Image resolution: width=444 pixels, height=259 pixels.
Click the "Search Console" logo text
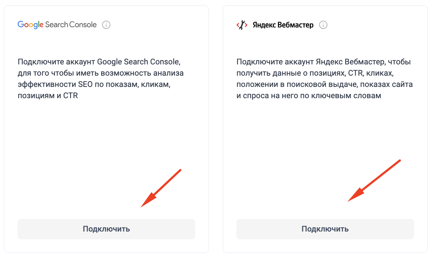pos(71,25)
